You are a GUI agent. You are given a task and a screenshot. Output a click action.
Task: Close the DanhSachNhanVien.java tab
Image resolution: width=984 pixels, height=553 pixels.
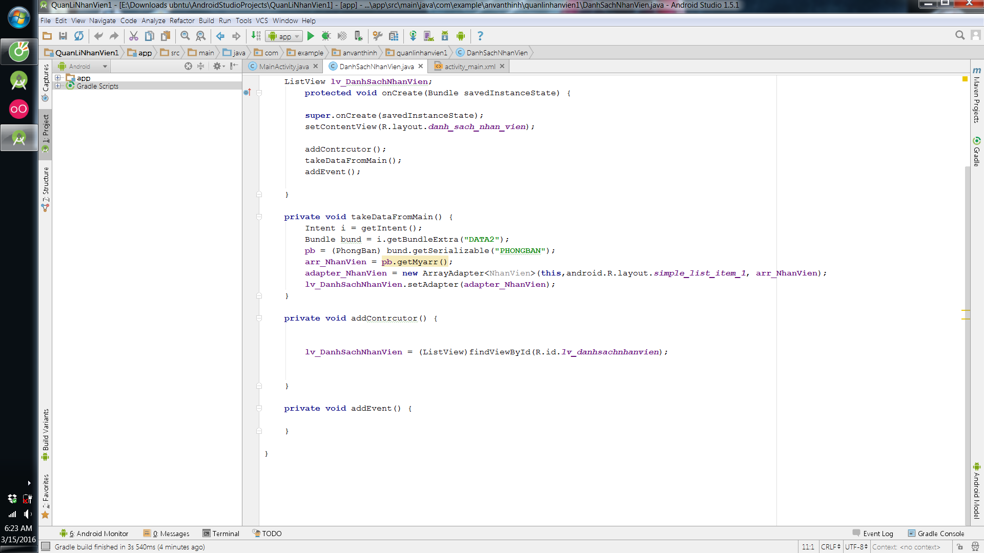click(x=421, y=66)
